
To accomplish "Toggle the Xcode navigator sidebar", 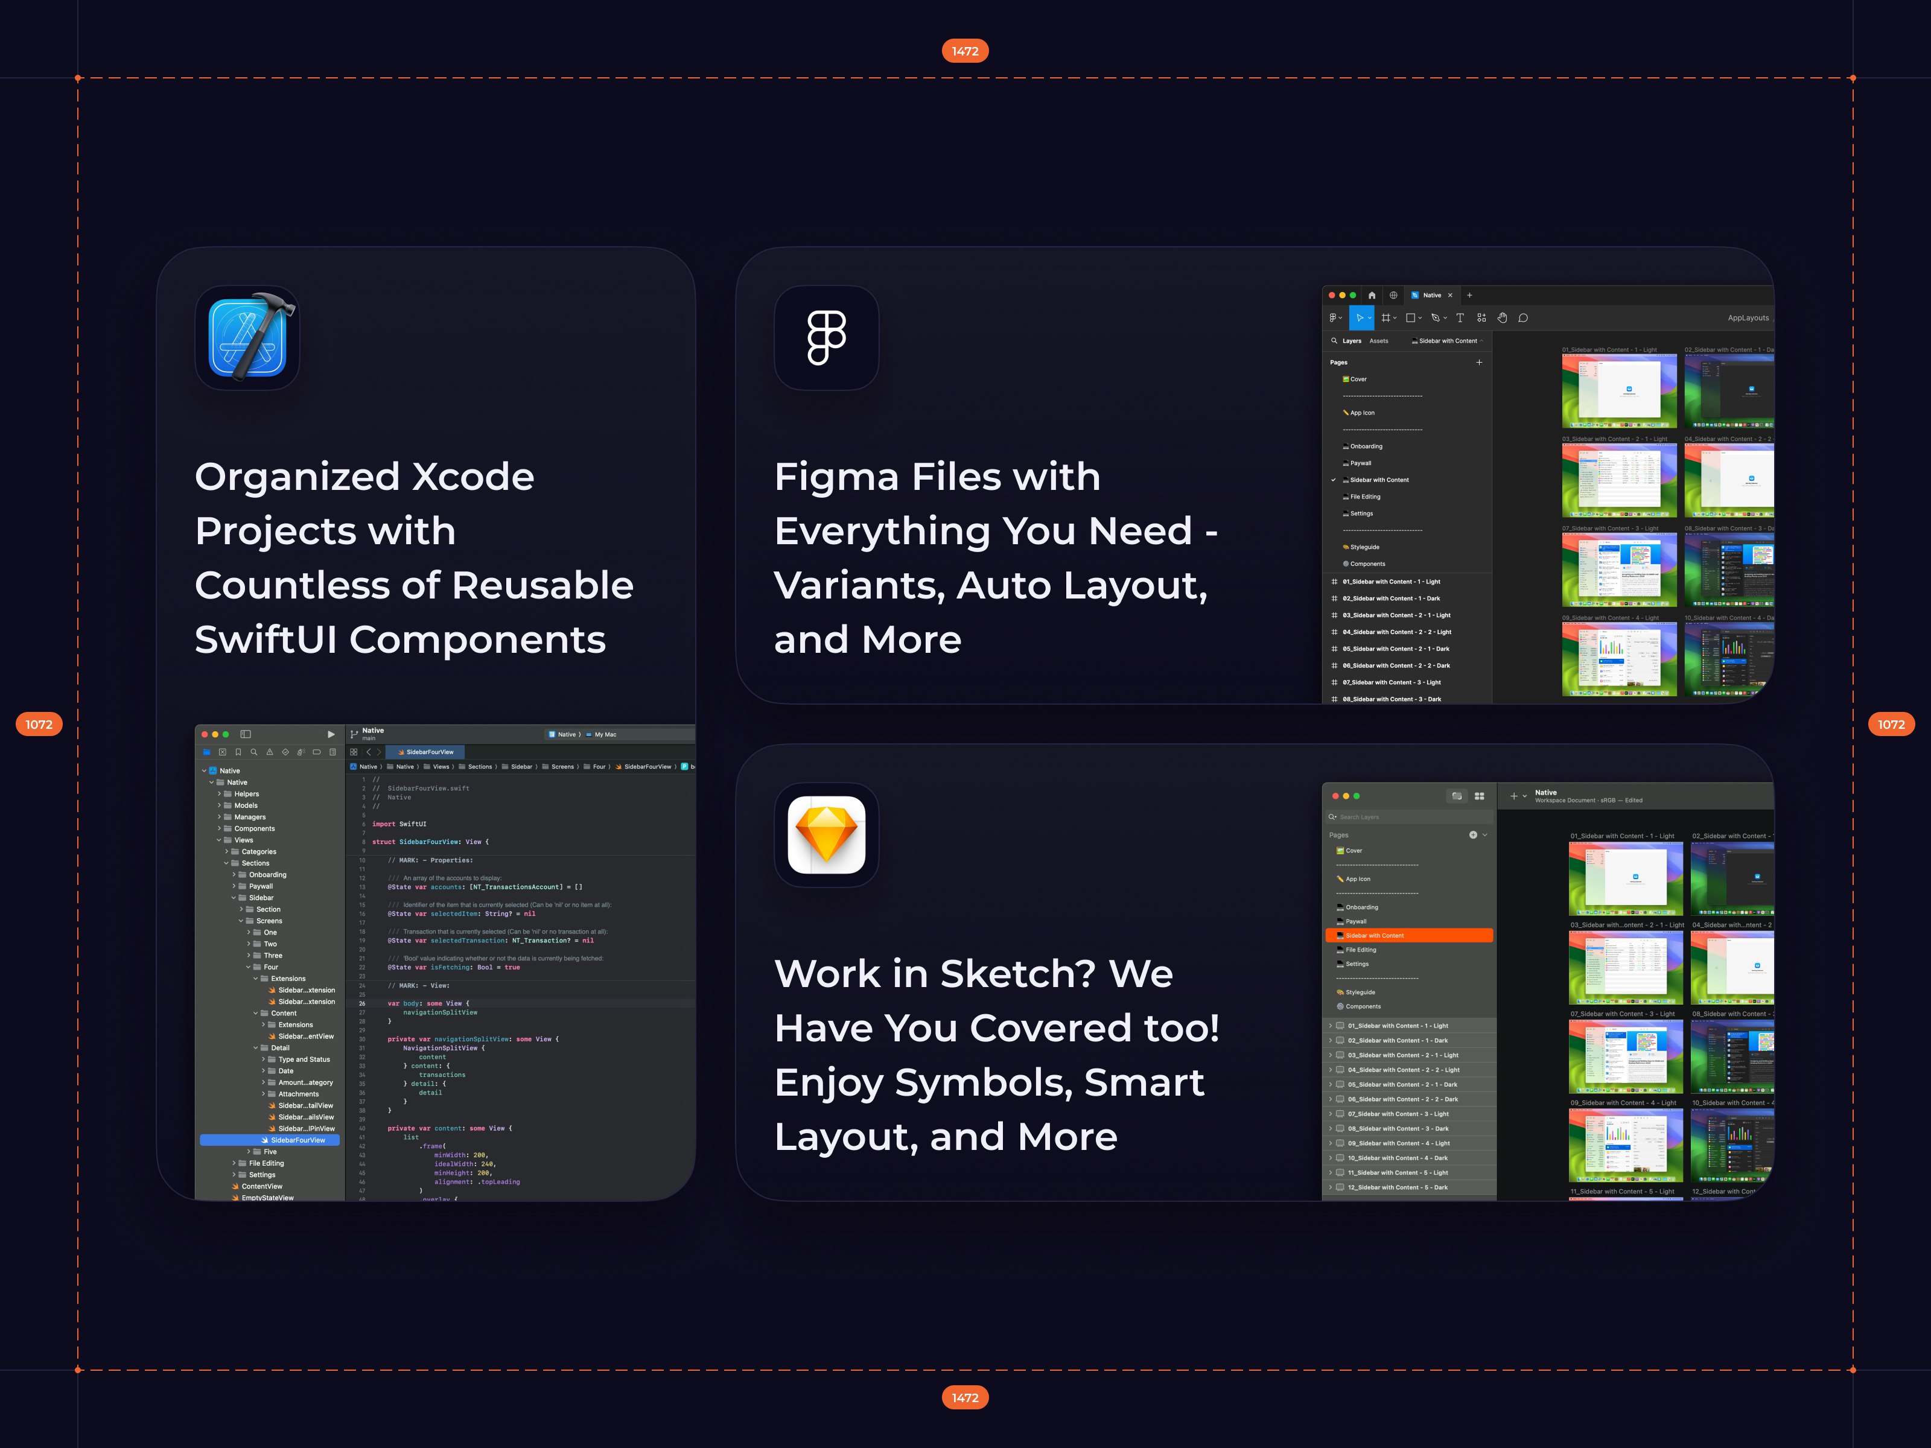I will point(246,735).
